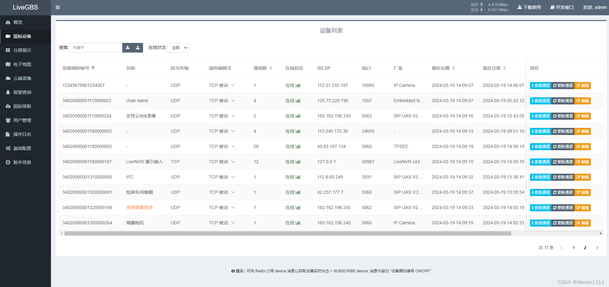This screenshot has height=287, width=609.
Task: Click 查看通道 for device 12345678901234567
Action: pos(541,85)
